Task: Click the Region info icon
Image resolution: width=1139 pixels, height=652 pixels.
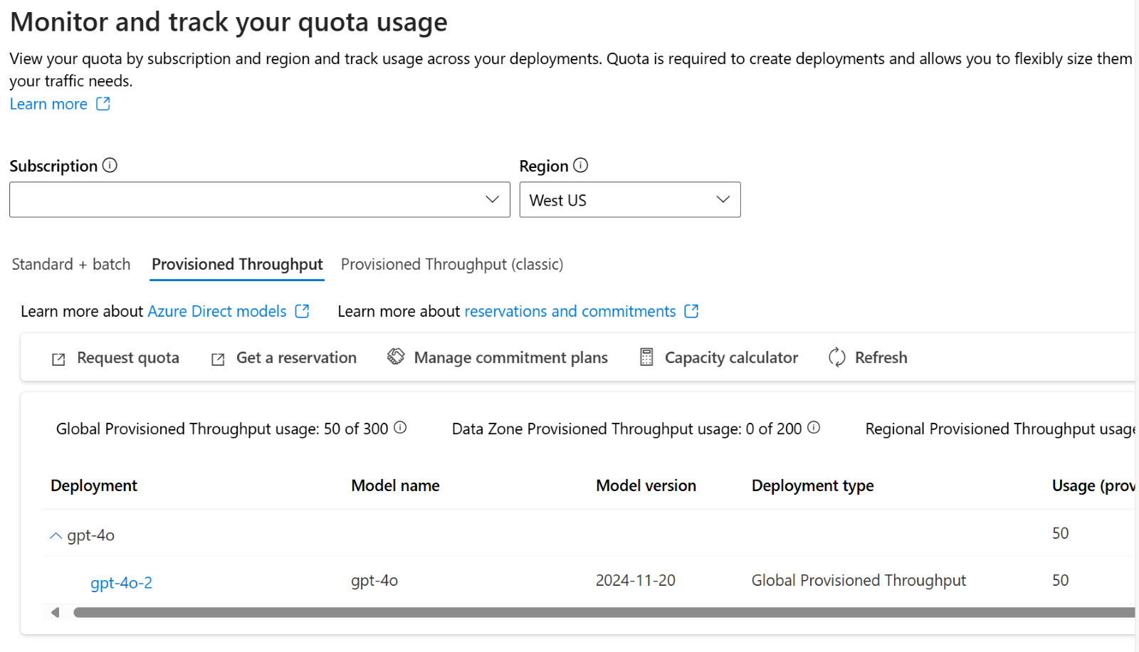Action: tap(581, 165)
